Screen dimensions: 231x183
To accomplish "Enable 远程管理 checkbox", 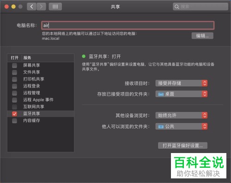I will pyautogui.click(x=15, y=93).
